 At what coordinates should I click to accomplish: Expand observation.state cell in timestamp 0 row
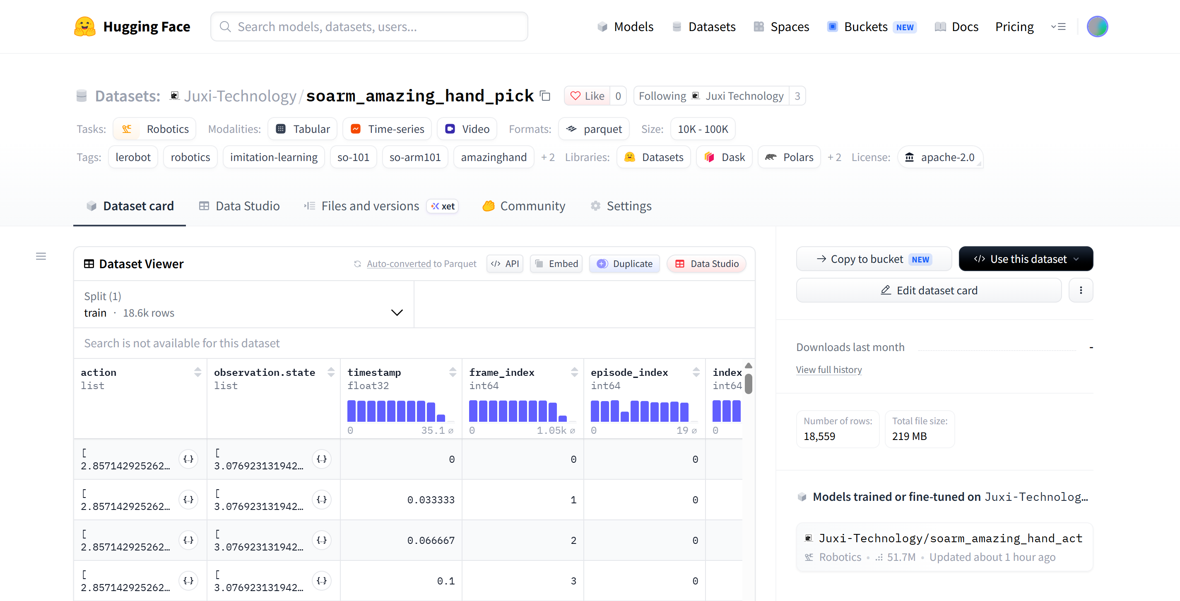click(x=322, y=459)
